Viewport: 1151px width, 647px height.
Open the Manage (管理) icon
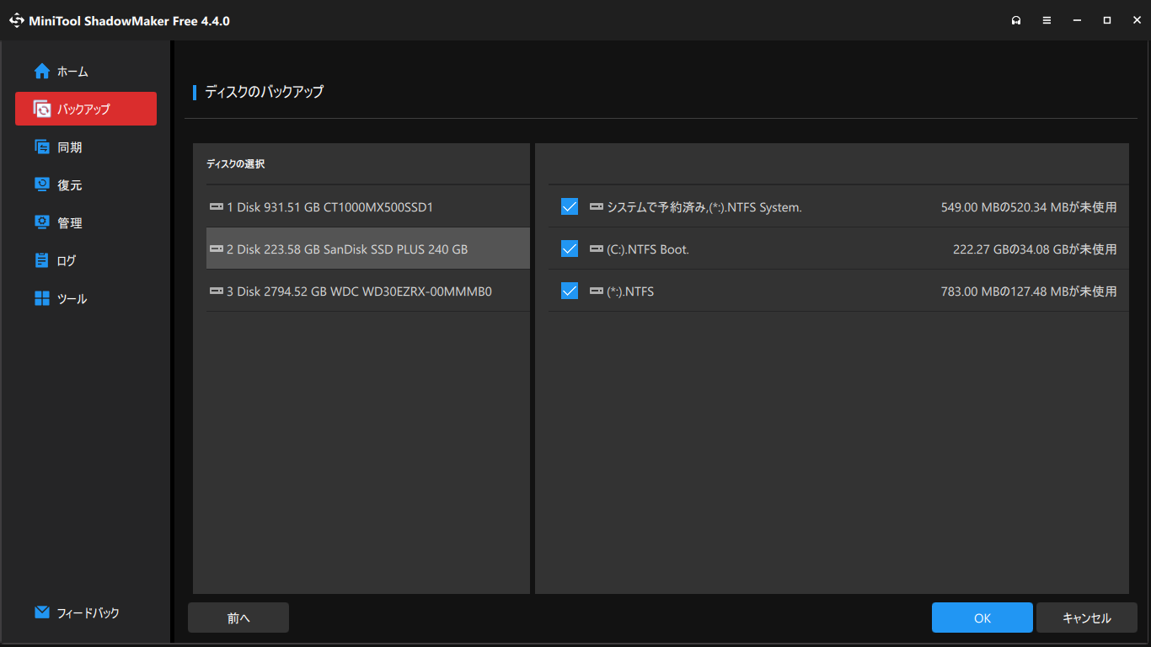[x=42, y=223]
